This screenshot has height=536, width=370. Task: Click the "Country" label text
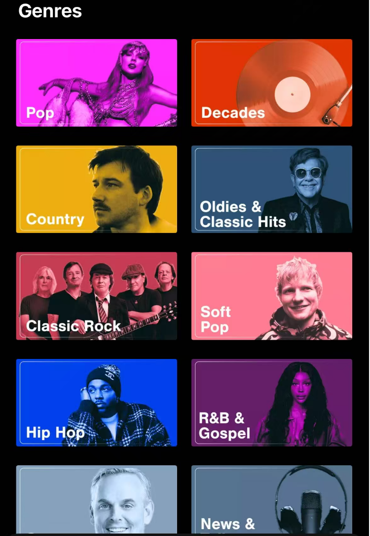click(55, 219)
